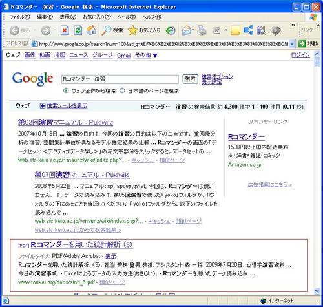
Task: Go to the Home page icon
Action: tap(91, 30)
